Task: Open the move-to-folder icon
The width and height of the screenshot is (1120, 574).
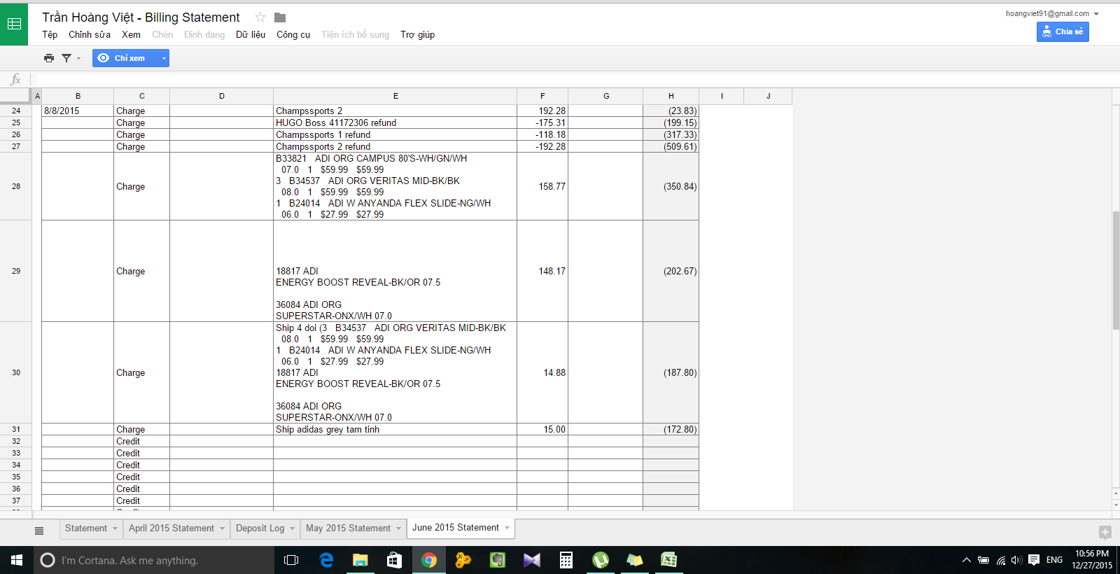Action: pyautogui.click(x=280, y=17)
